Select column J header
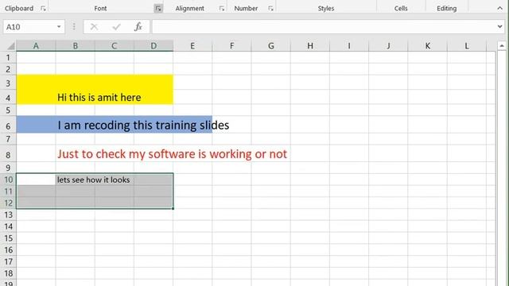Viewport: 509px width, 286px height. tap(388, 46)
